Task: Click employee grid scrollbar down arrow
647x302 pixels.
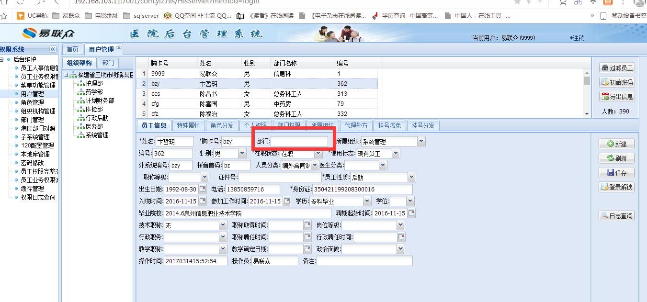Action: (x=587, y=114)
